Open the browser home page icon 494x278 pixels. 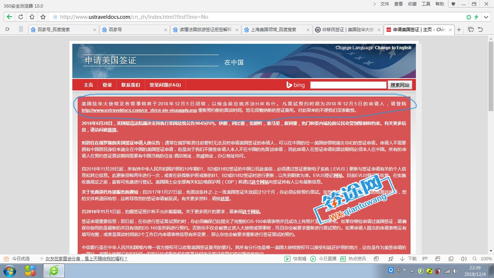[32, 17]
